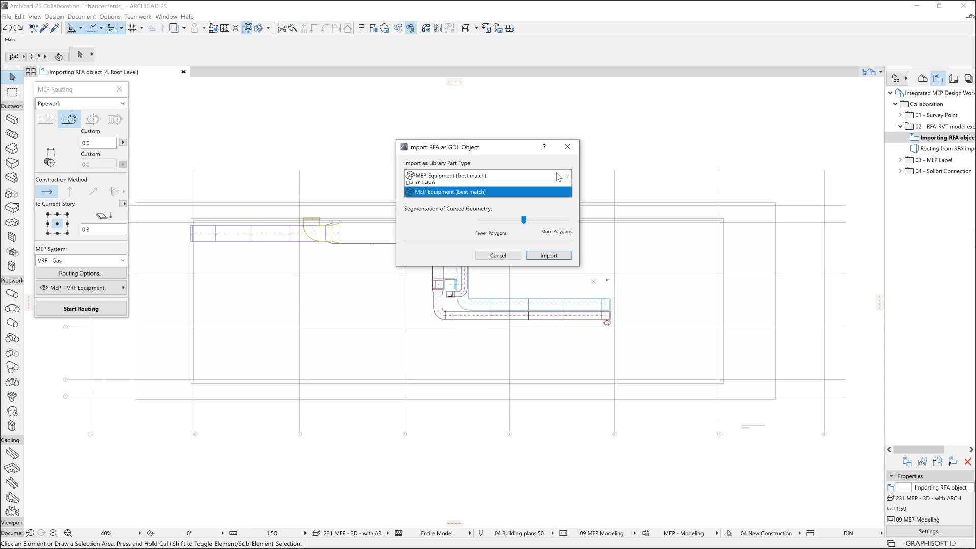The height and width of the screenshot is (549, 976).
Task: Click the Start Routing button
Action: tap(81, 309)
